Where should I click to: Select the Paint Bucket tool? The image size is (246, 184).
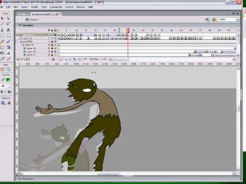point(8,53)
